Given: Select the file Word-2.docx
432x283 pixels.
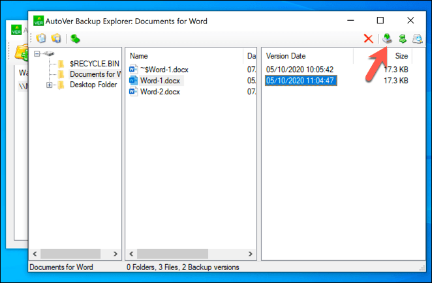Looking at the screenshot, I should (x=160, y=92).
